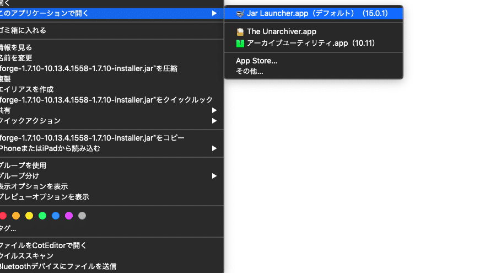The width and height of the screenshot is (496, 273).
Task: Apply the blue tag color
Action: coord(56,216)
